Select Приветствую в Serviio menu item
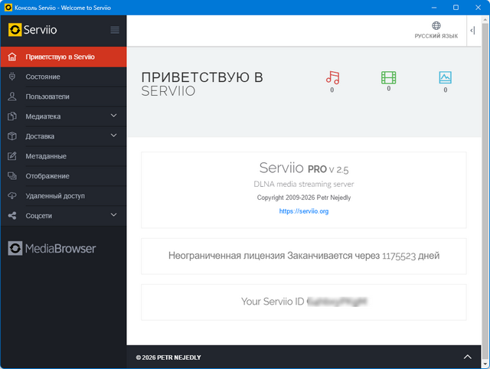490x369 pixels. [x=64, y=57]
